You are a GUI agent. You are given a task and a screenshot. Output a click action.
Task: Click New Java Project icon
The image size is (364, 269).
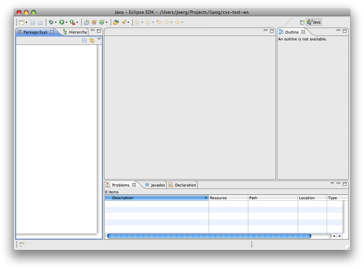click(87, 22)
